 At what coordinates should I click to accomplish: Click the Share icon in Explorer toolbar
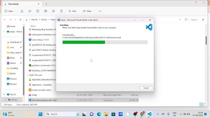click(53, 11)
